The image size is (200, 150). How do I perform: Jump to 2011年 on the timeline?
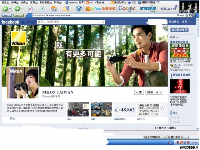(176, 122)
